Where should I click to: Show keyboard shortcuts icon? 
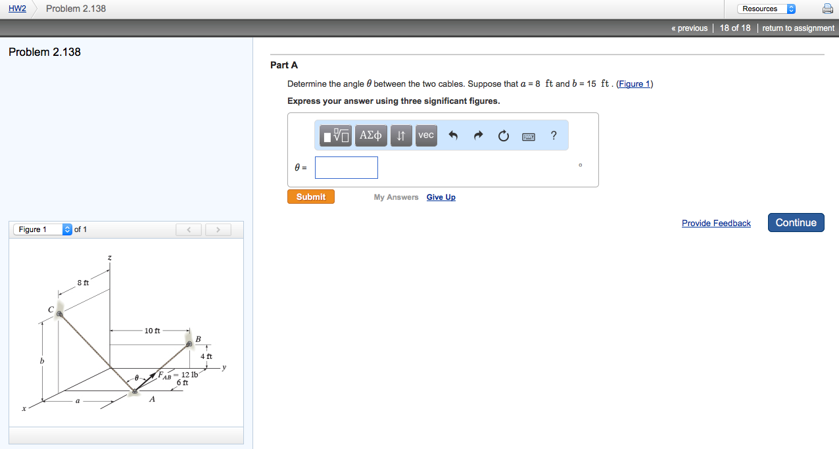tap(529, 137)
